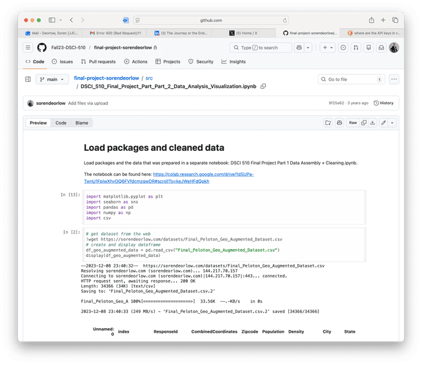Download the raw notebook file

[x=371, y=123]
